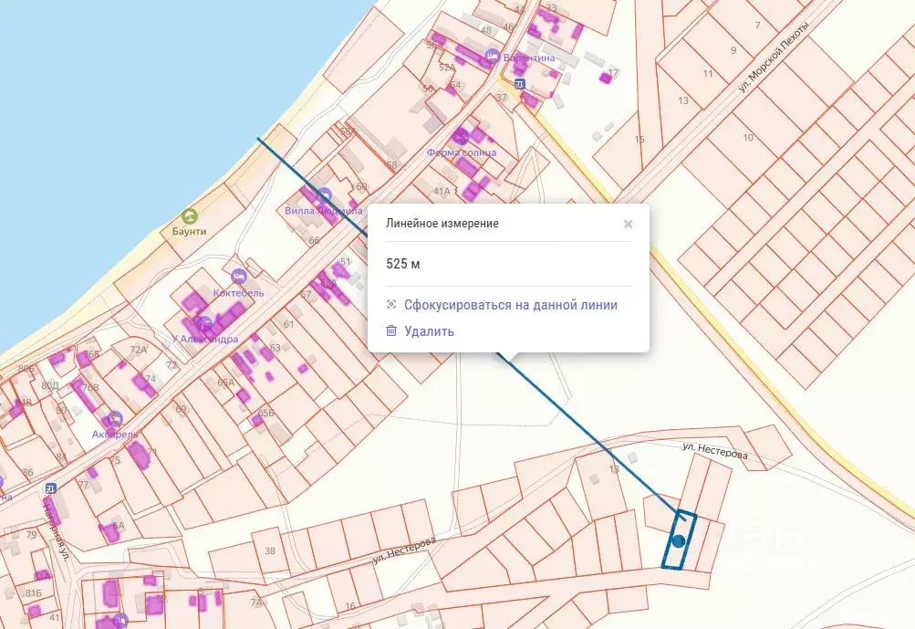The image size is (915, 629).
Task: Close the Линейное измерение popup
Action: click(628, 224)
